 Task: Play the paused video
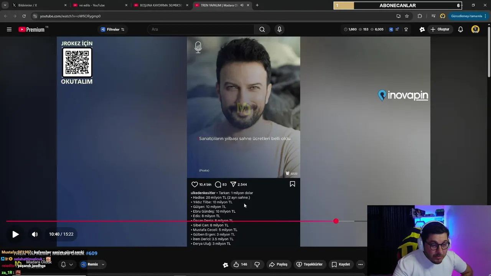click(15, 234)
